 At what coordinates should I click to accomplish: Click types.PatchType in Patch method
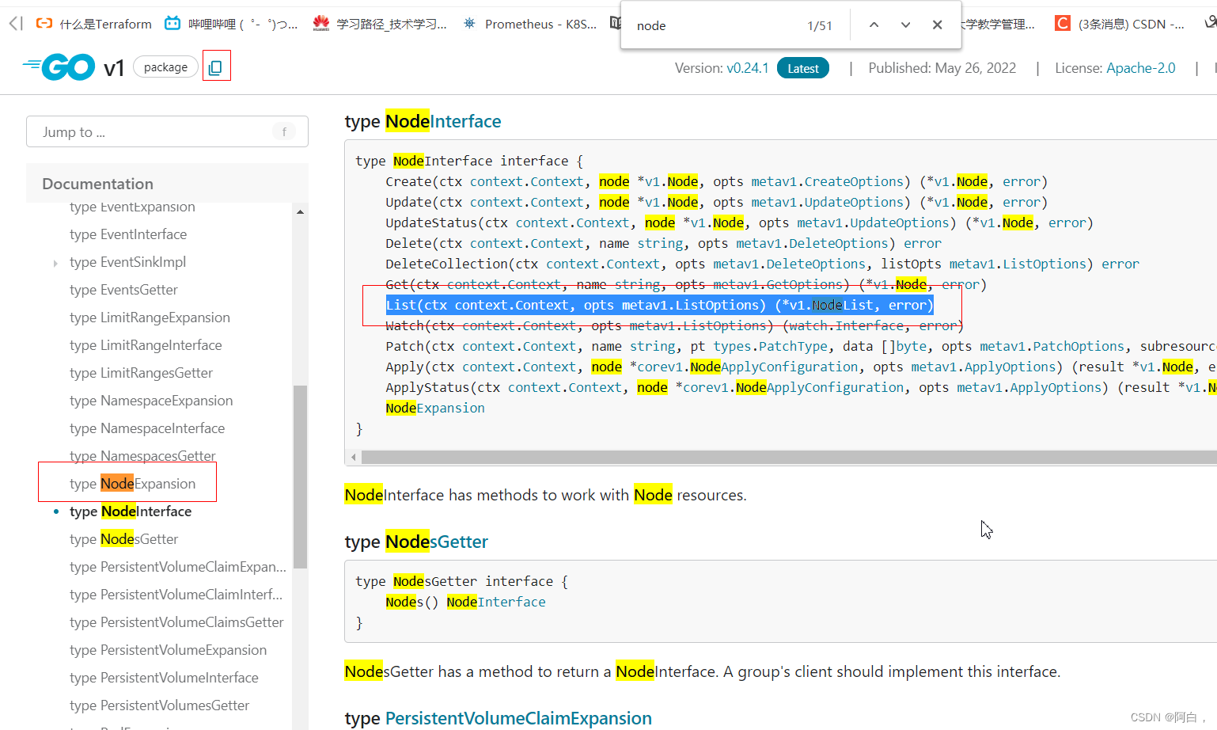click(x=771, y=346)
